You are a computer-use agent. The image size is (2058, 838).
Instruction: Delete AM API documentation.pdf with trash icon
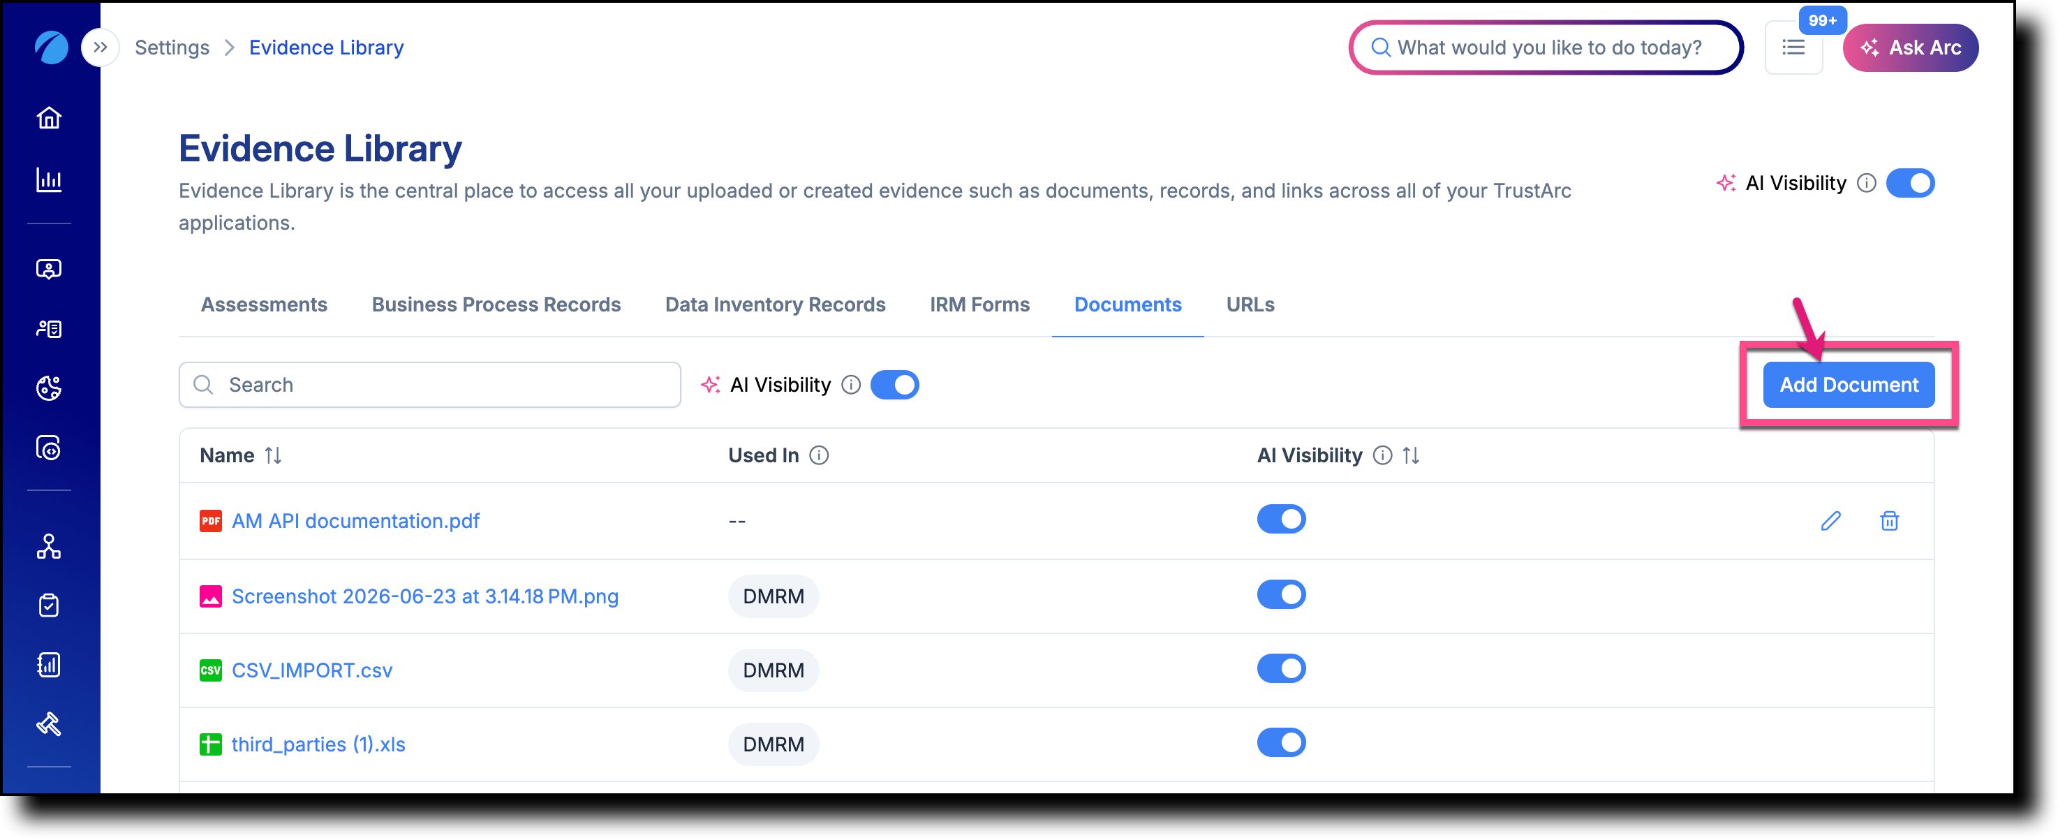[x=1890, y=521]
